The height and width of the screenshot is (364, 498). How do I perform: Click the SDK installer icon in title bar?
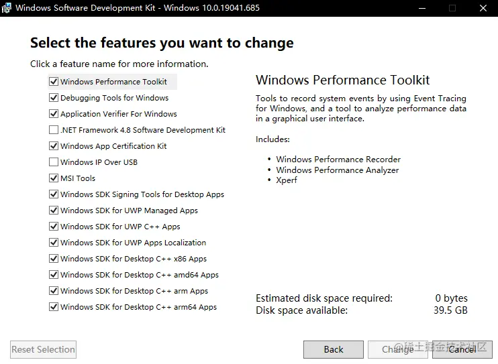point(6,8)
